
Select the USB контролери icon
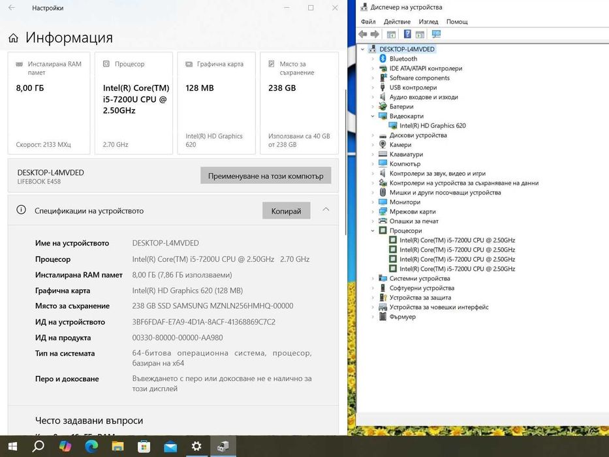click(383, 87)
